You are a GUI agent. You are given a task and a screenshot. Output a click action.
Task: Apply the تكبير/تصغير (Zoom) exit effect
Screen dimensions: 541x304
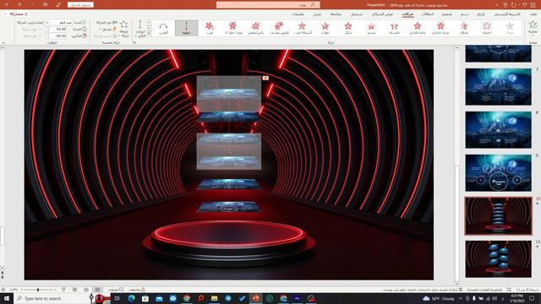[255, 28]
